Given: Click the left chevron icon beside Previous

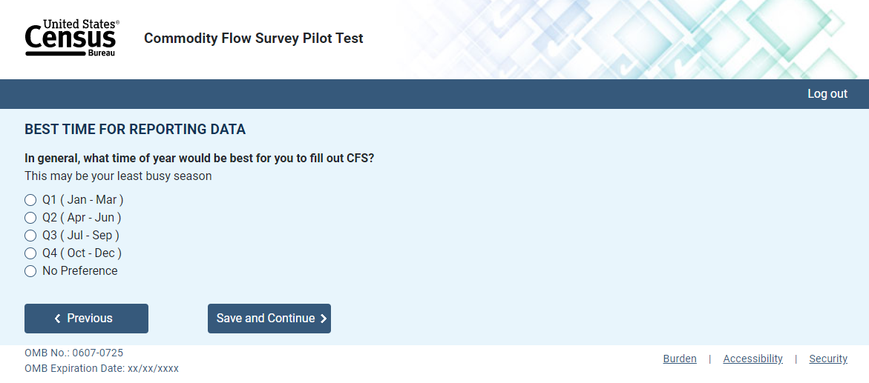Looking at the screenshot, I should coord(58,319).
